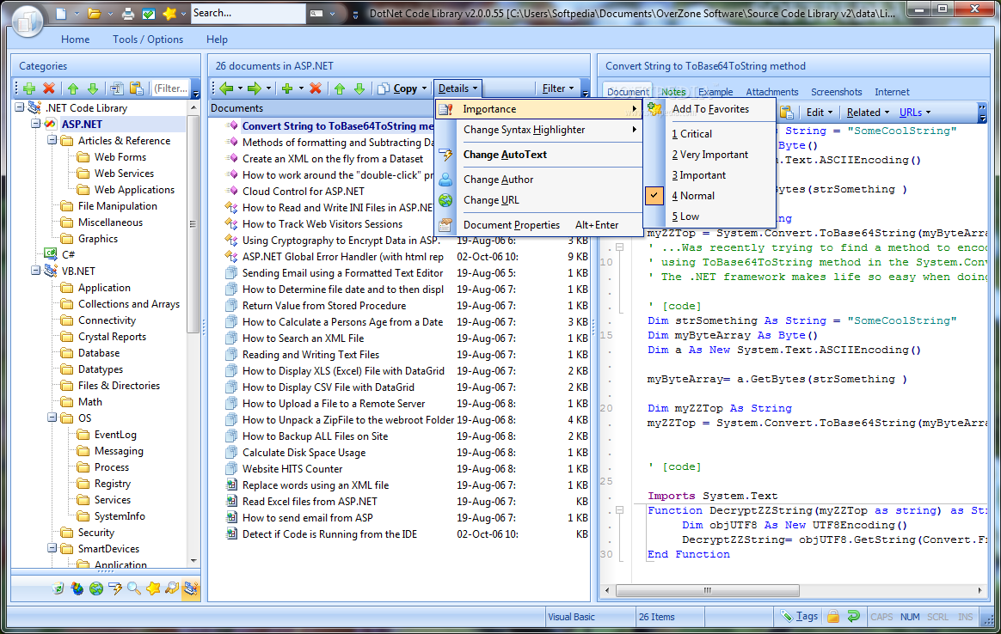Switch to the Internet tab
The image size is (1001, 634).
tap(892, 92)
